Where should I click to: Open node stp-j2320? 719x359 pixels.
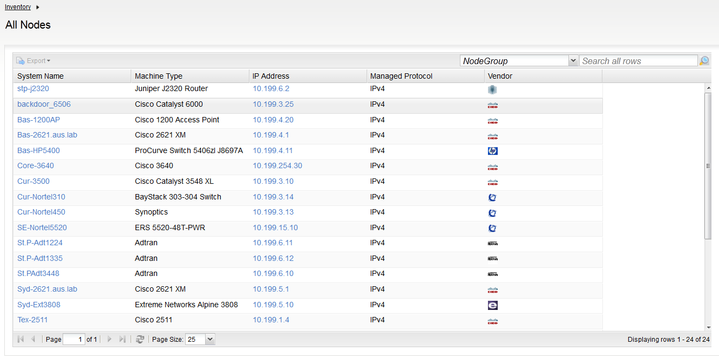click(x=33, y=88)
